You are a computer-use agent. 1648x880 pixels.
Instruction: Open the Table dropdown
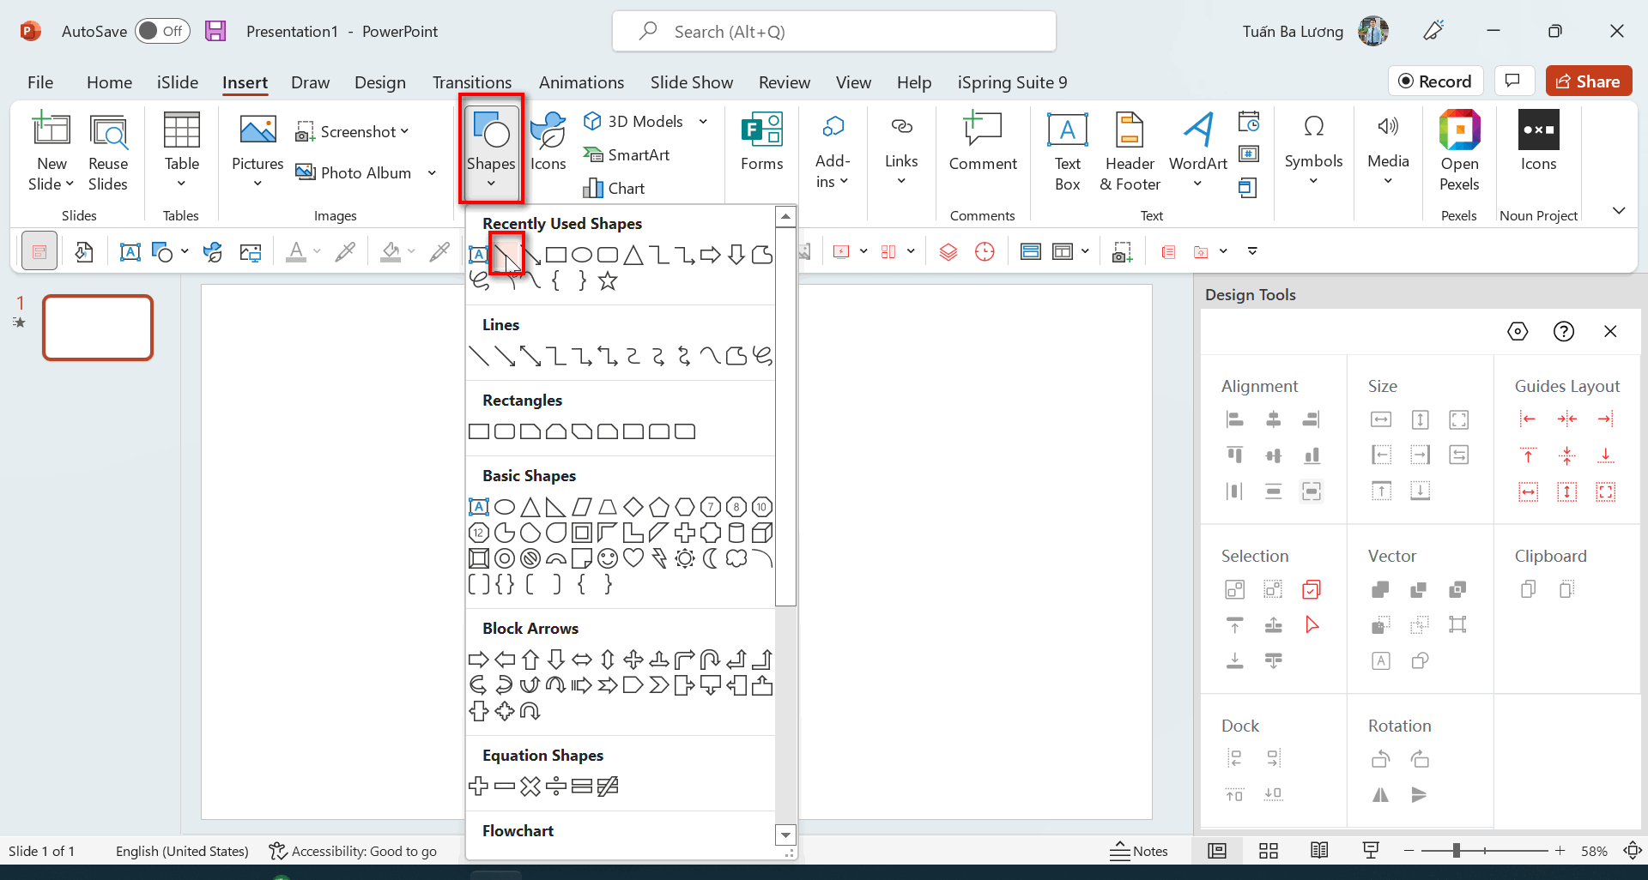pyautogui.click(x=182, y=184)
